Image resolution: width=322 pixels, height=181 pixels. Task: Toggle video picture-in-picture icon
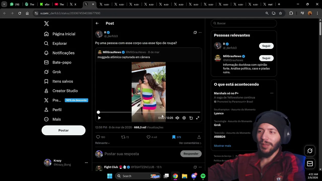[x=191, y=118]
